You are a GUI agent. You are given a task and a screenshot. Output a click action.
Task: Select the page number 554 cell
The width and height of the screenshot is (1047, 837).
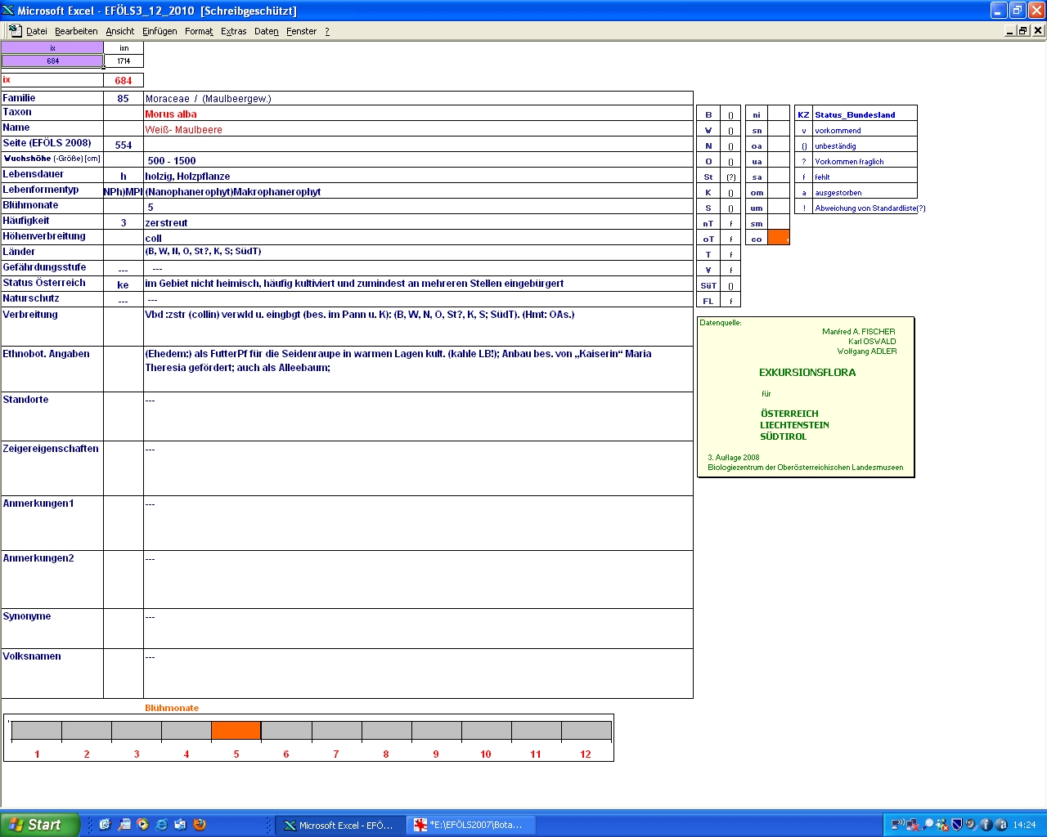point(124,145)
